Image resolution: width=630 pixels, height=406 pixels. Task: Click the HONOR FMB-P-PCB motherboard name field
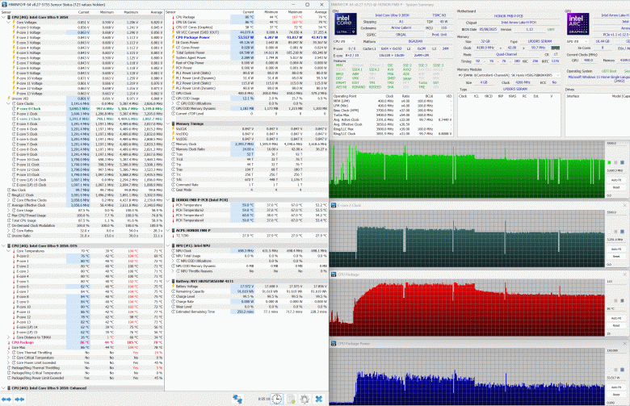(x=508, y=16)
